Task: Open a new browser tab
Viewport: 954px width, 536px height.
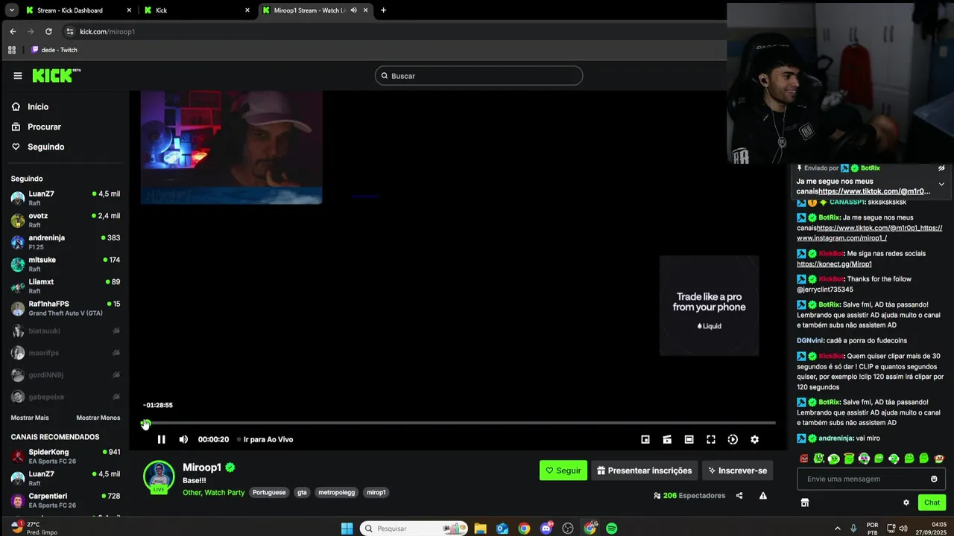Action: coord(383,10)
